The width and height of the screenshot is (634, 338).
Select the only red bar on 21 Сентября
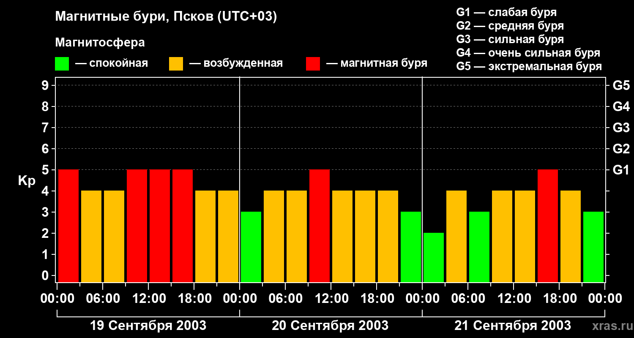(x=548, y=226)
